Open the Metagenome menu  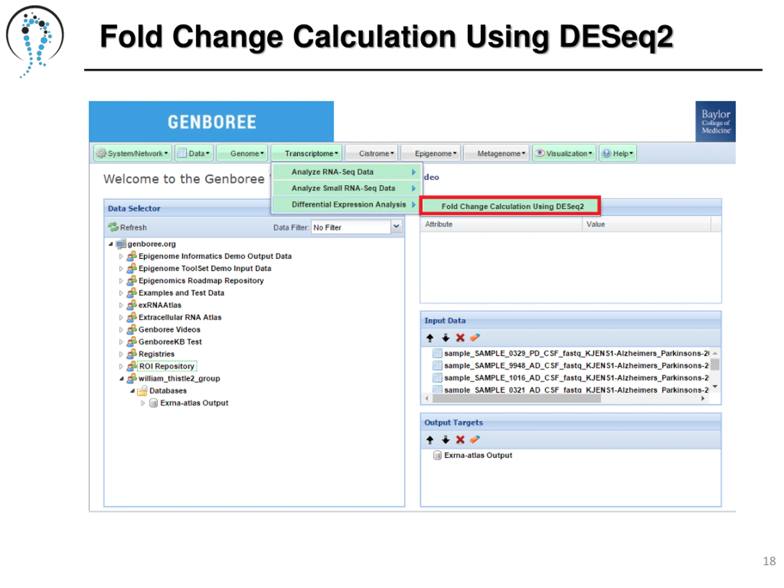point(496,153)
